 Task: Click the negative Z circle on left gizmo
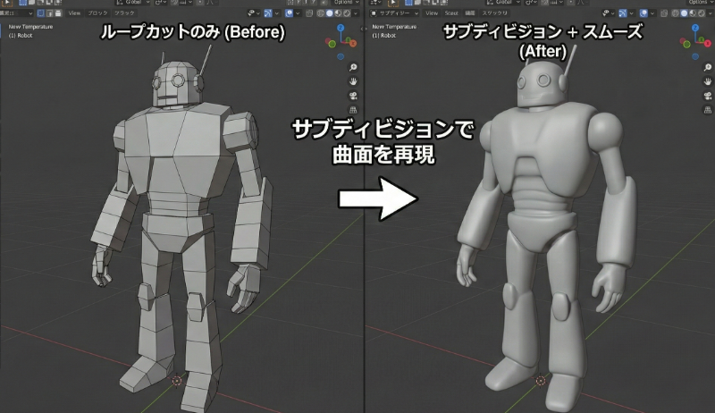(341, 56)
